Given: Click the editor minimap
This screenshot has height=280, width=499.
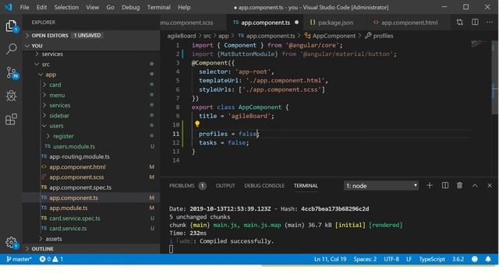Looking at the screenshot, I should pos(478,44).
